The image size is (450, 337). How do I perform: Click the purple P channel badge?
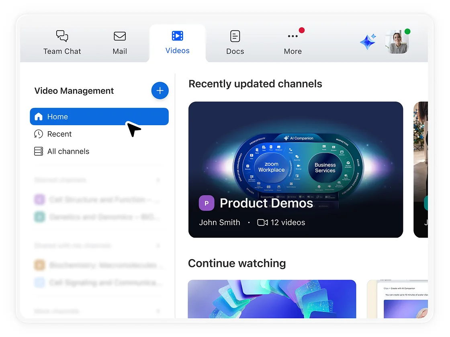(207, 203)
